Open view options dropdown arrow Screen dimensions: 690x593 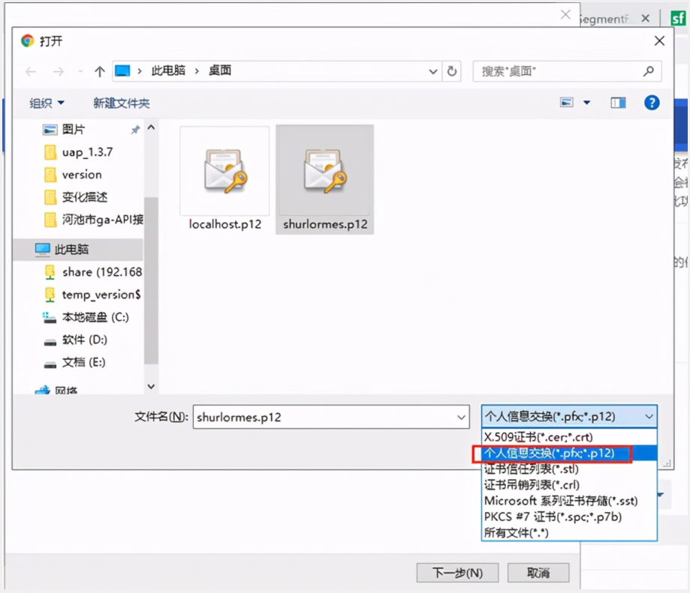click(x=586, y=103)
